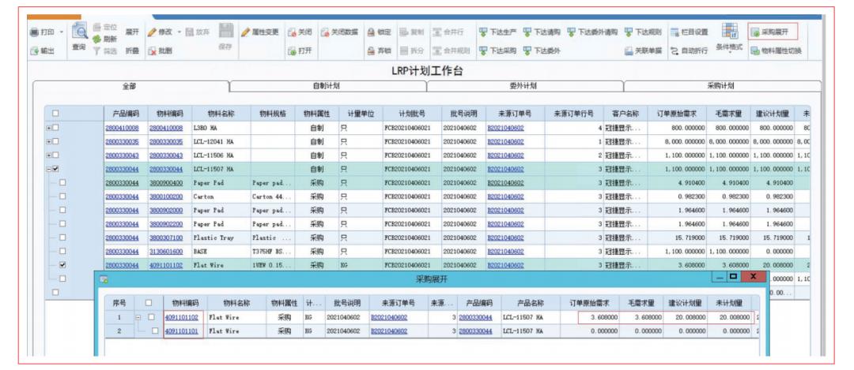Check the 2800410008 row checkbox
This screenshot has width=854, height=370.
(55, 128)
